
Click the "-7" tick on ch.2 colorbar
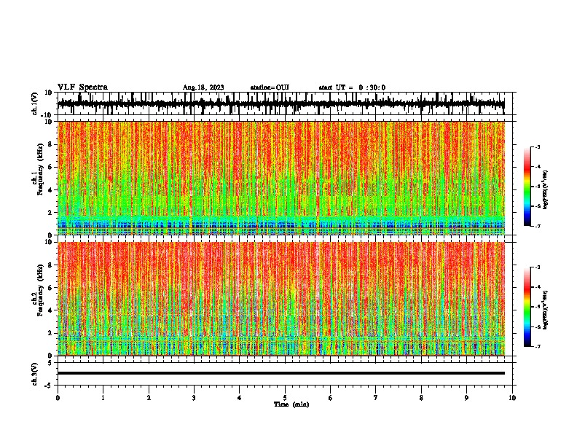538,346
